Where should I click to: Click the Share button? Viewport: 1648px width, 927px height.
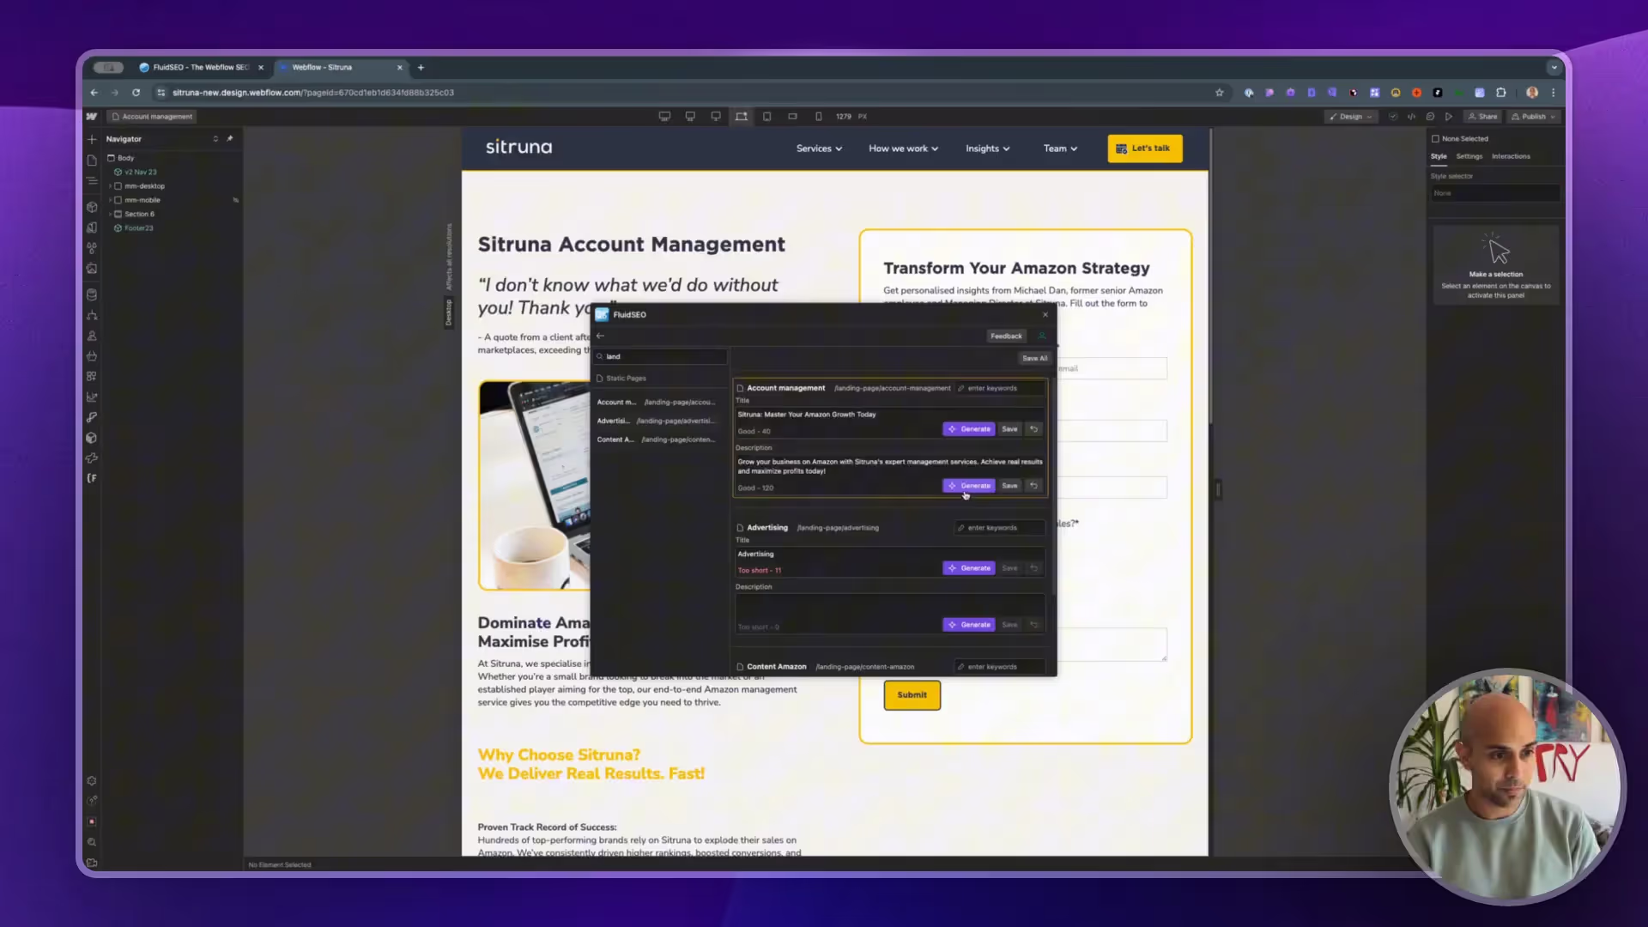[x=1482, y=117]
